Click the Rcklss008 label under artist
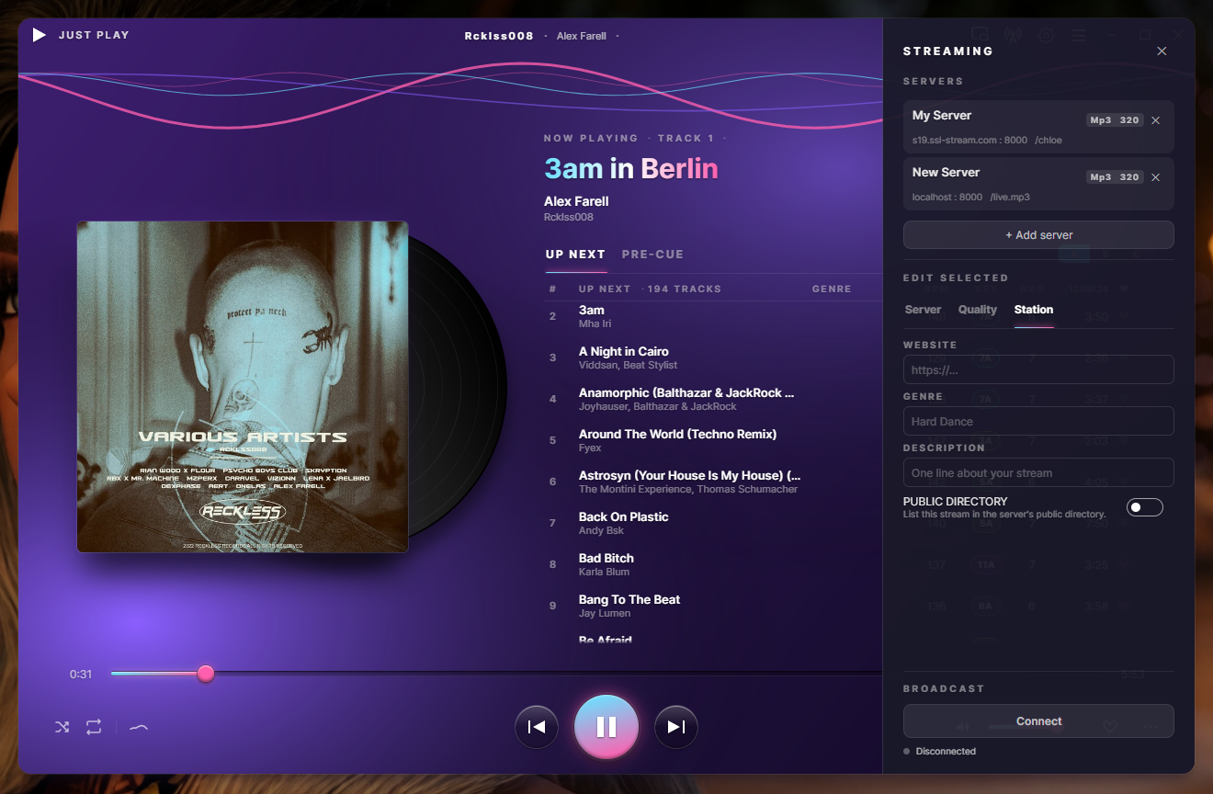This screenshot has height=794, width=1213. (569, 218)
